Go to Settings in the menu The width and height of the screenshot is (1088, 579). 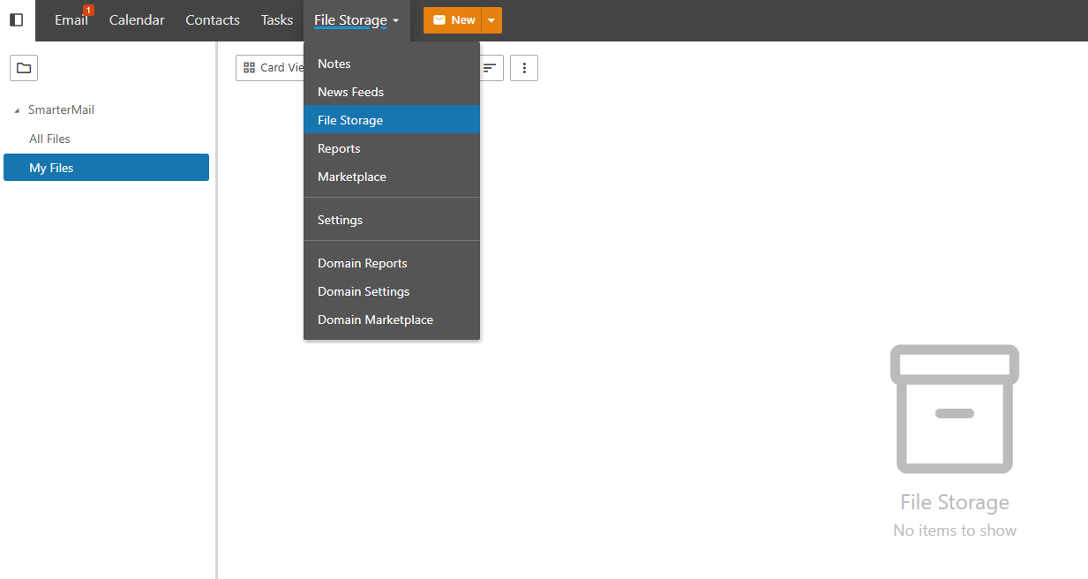340,220
